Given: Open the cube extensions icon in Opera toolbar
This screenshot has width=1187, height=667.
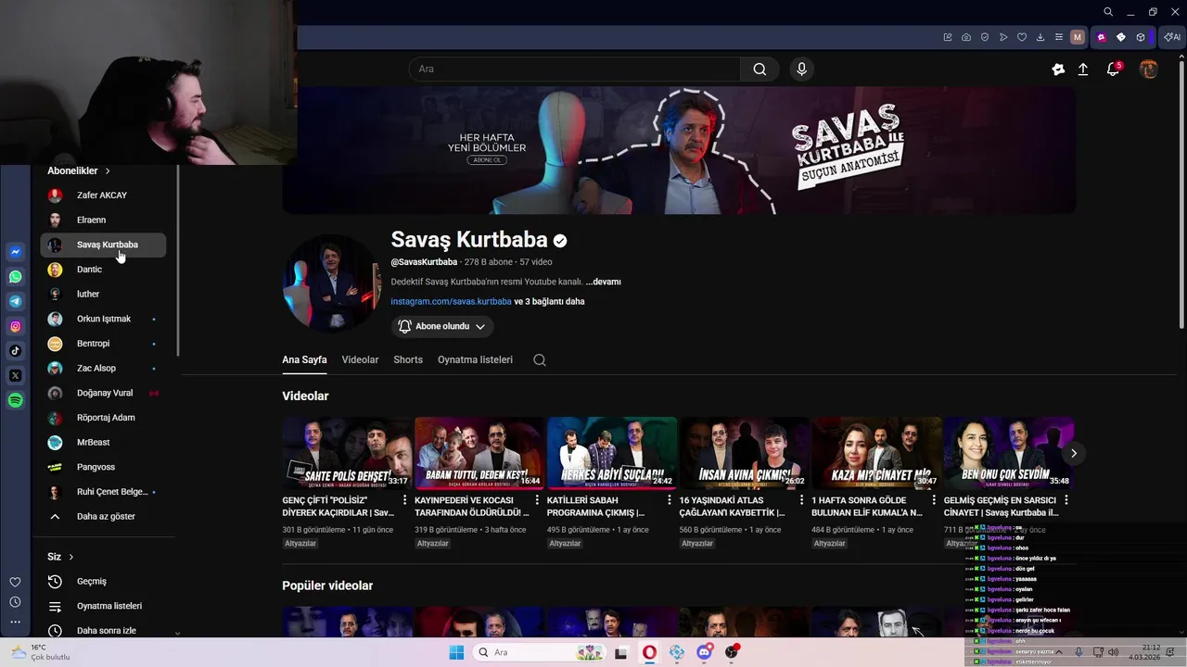Looking at the screenshot, I should click(1141, 37).
